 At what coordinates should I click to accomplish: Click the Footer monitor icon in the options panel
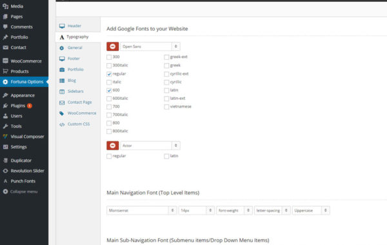pyautogui.click(x=62, y=59)
